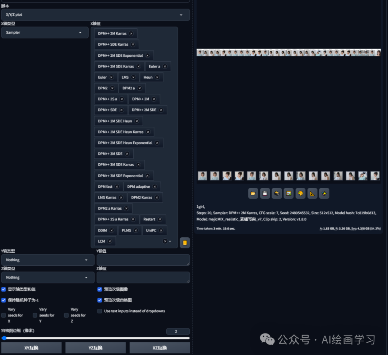388x355 pixels.
Task: Open the image output folder
Action: point(253,193)
